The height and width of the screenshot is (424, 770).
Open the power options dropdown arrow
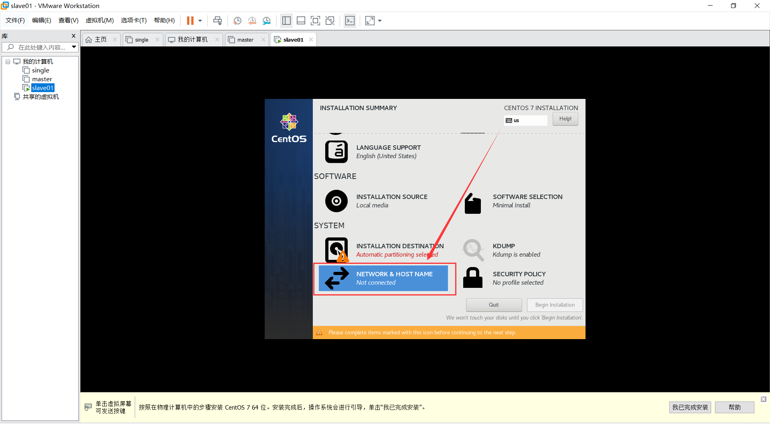click(200, 20)
